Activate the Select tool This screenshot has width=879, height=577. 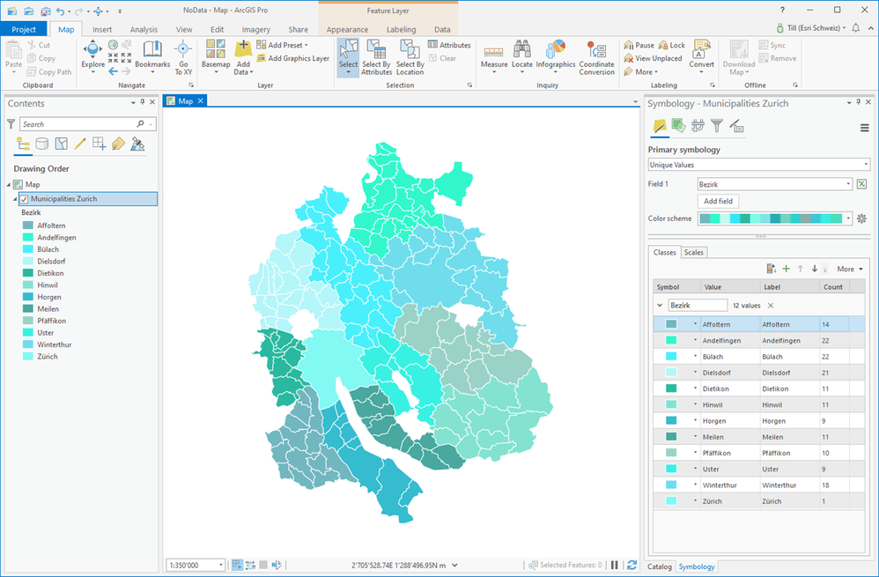point(348,57)
